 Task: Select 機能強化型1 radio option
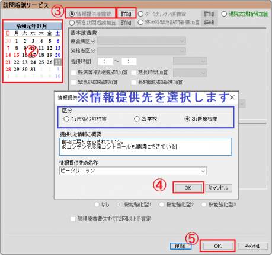[x=119, y=204]
